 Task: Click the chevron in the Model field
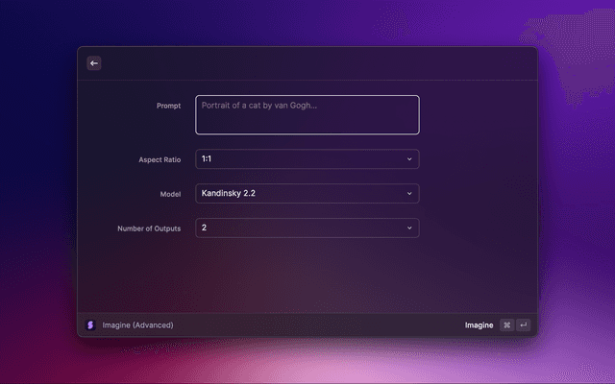click(x=408, y=193)
